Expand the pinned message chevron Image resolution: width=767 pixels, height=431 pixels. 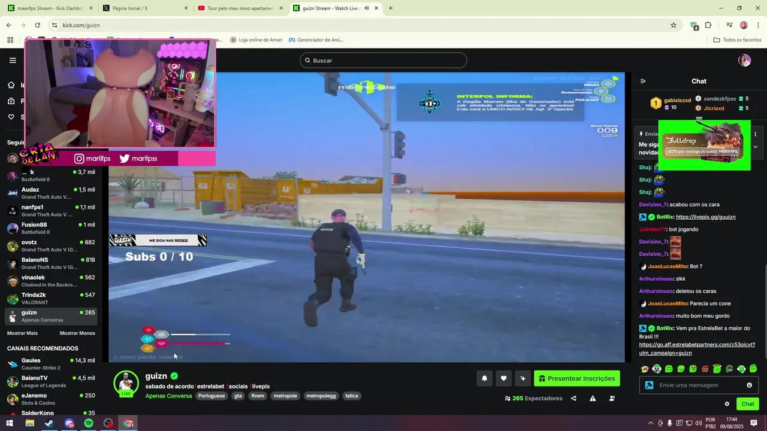[x=755, y=147]
